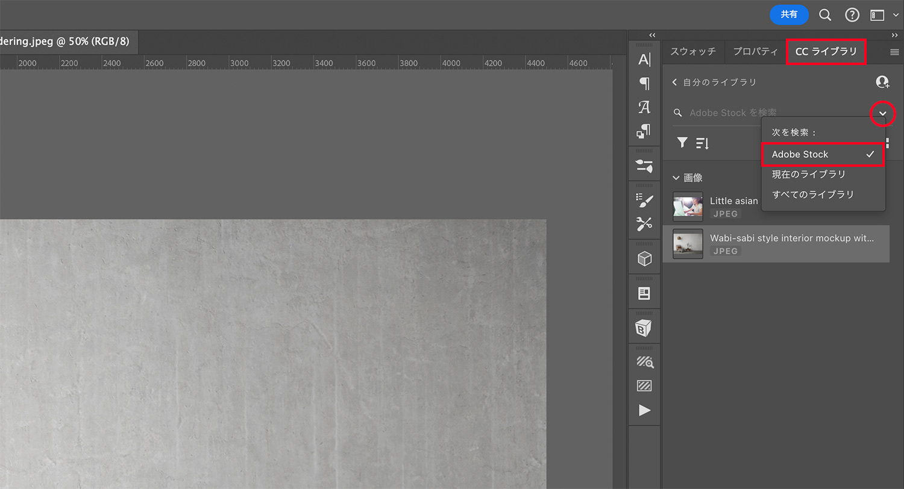
Task: Open the Learn panel icon
Action: coord(644,294)
